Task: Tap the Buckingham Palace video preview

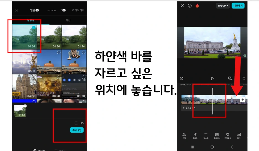Action: 212,43
